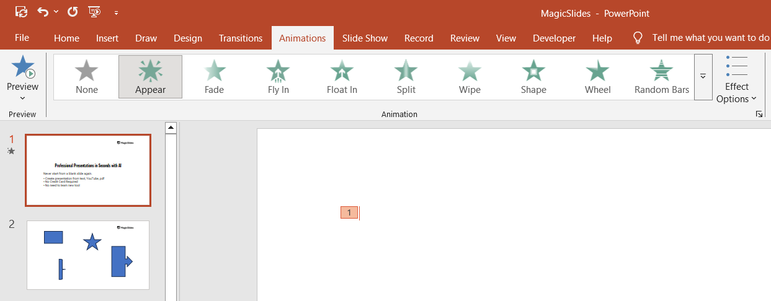Switch to the View tab

506,38
